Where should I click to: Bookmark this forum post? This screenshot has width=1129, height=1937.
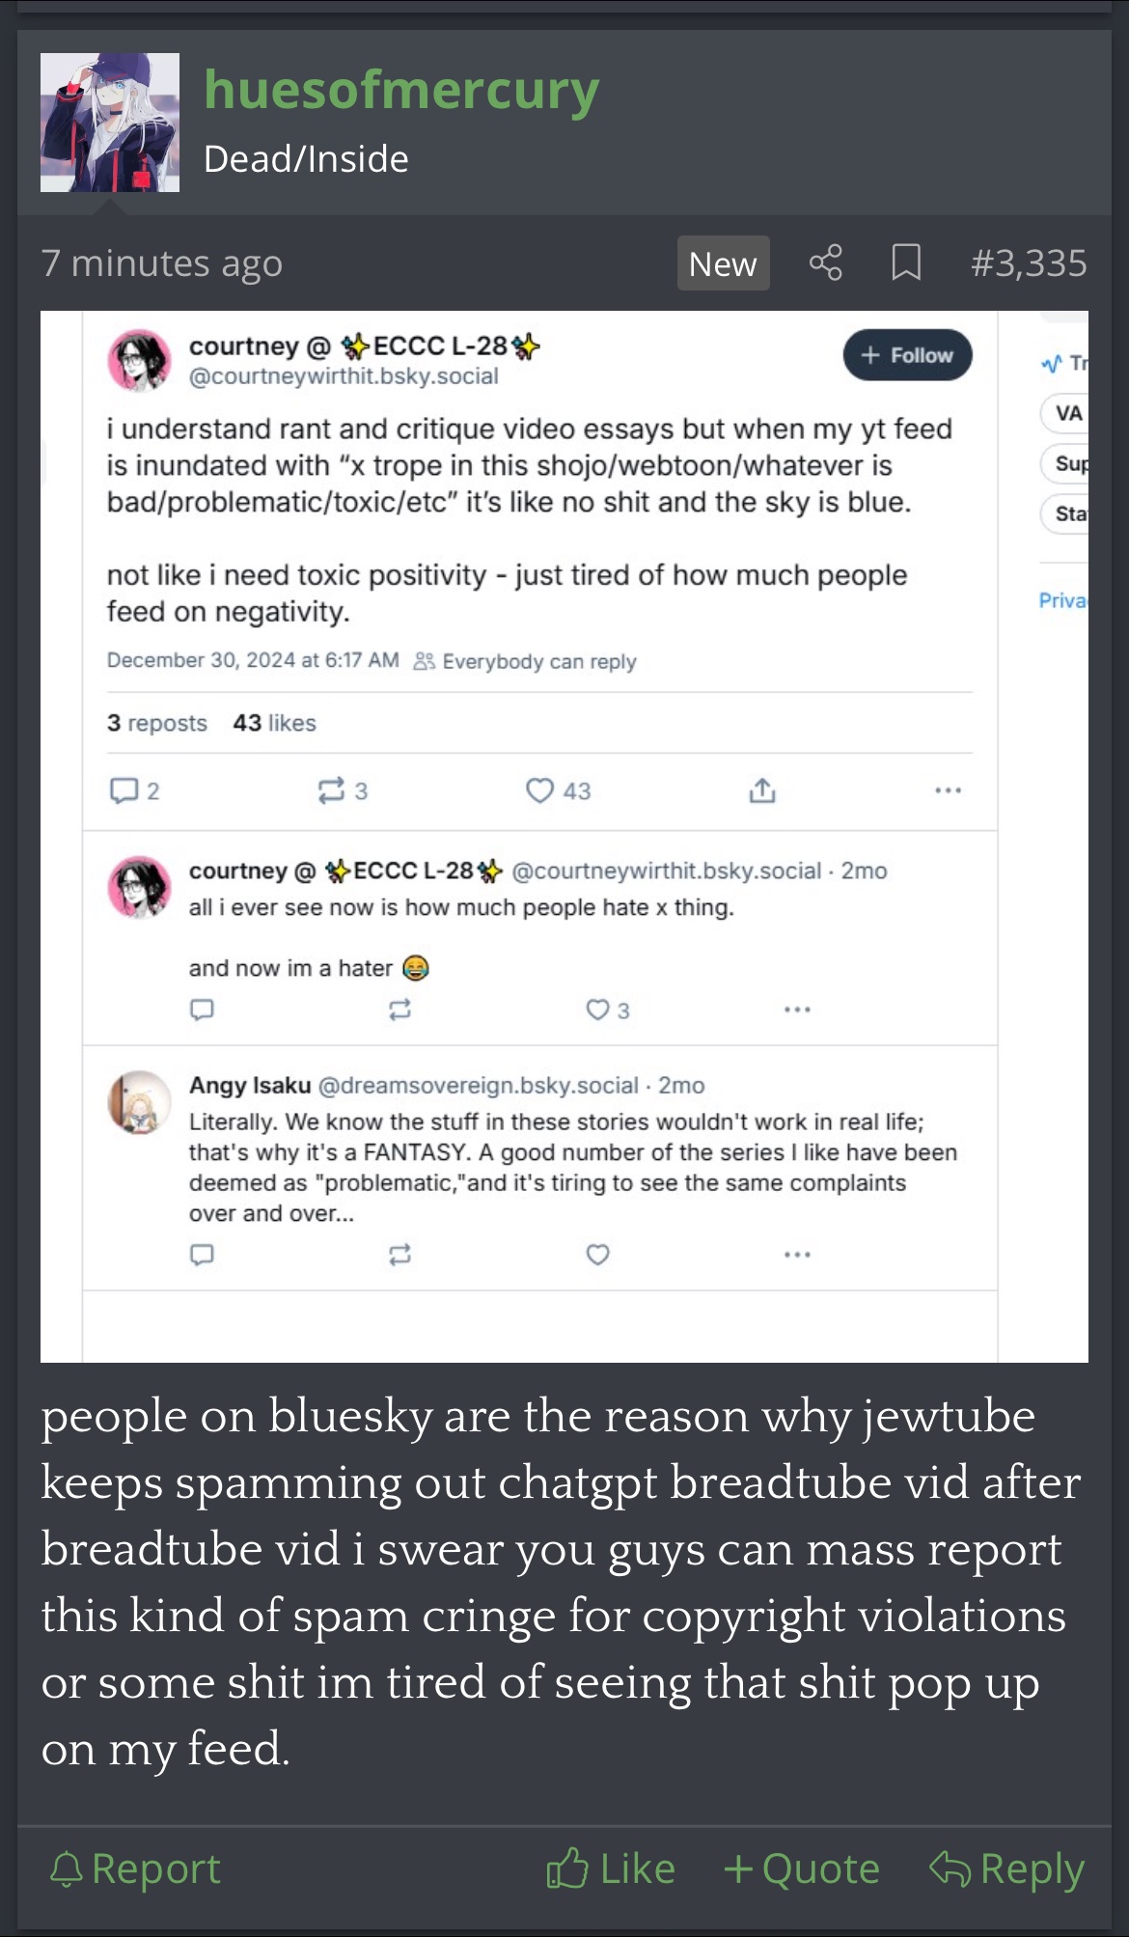click(x=905, y=263)
